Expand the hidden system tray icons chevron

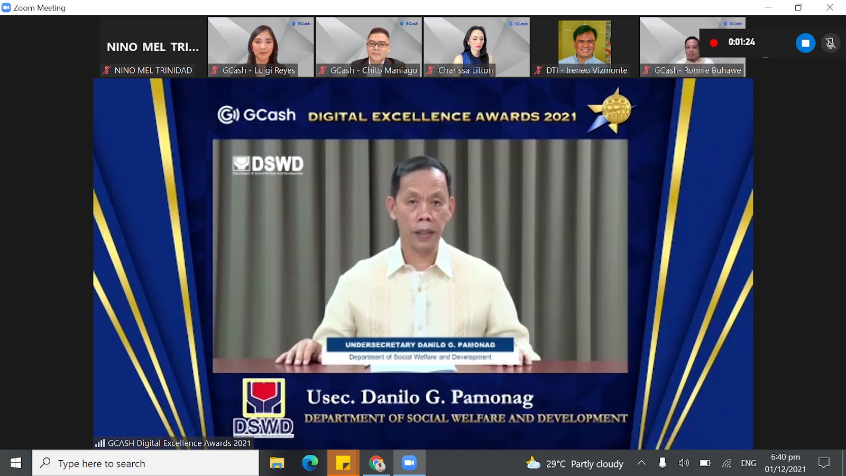[641, 463]
